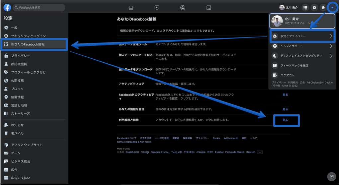Click the アクティビティログ row title
Image resolution: width=340 pixels, height=185 pixels.
[x=131, y=84]
